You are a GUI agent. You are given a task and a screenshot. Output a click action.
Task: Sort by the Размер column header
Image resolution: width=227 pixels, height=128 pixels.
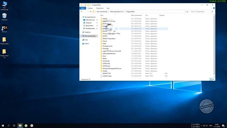162,15
